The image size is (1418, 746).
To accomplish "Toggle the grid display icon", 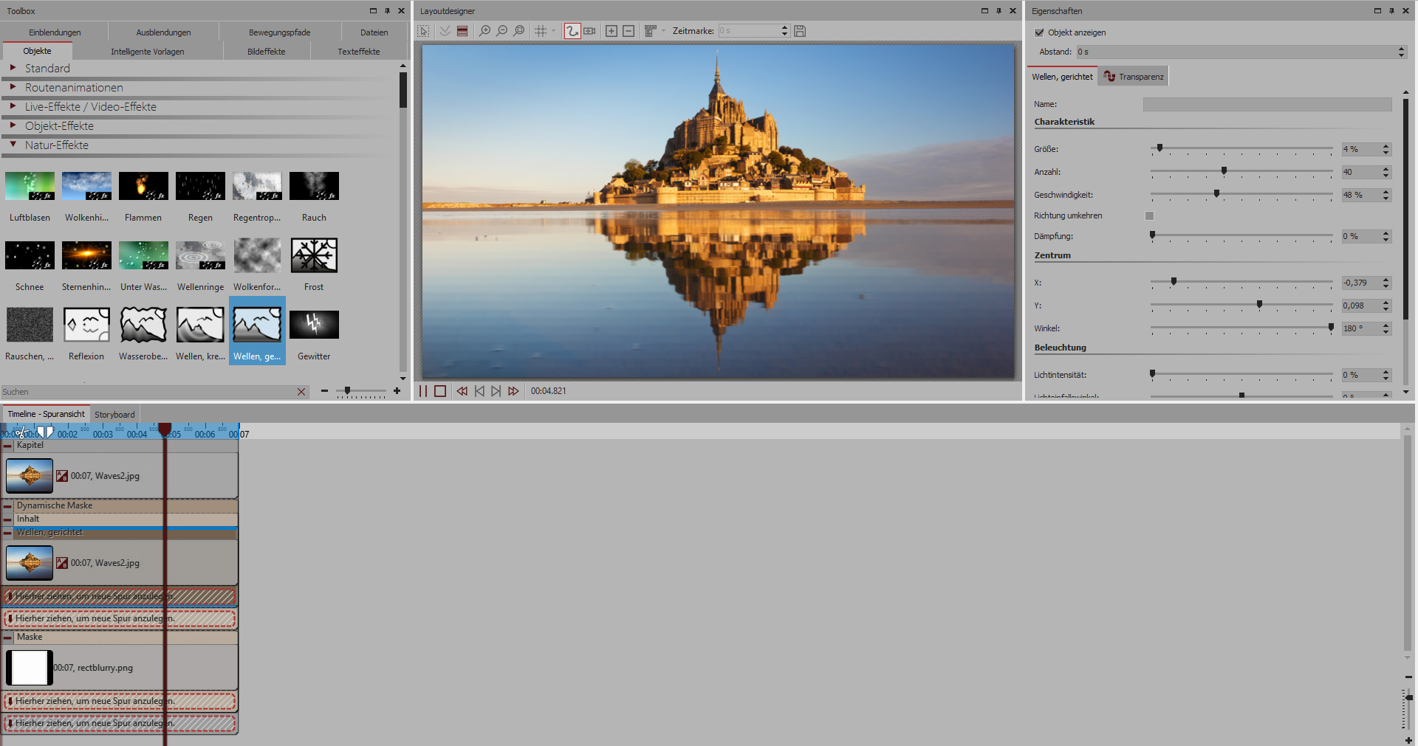I will (541, 31).
